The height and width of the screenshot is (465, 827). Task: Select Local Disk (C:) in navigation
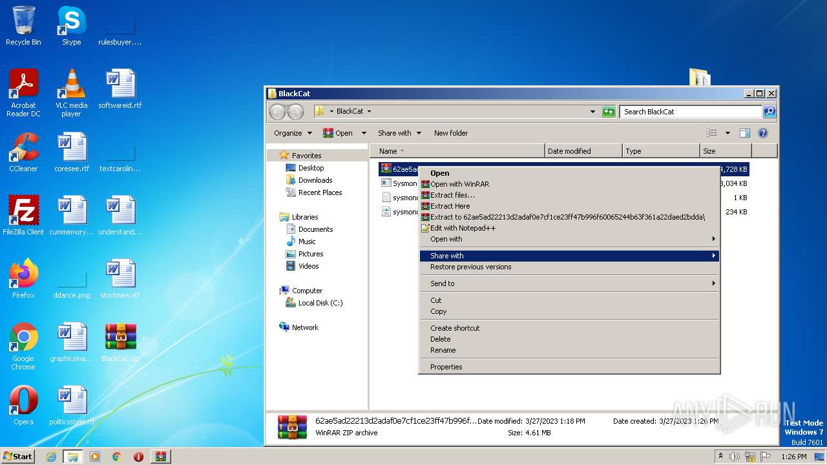320,303
